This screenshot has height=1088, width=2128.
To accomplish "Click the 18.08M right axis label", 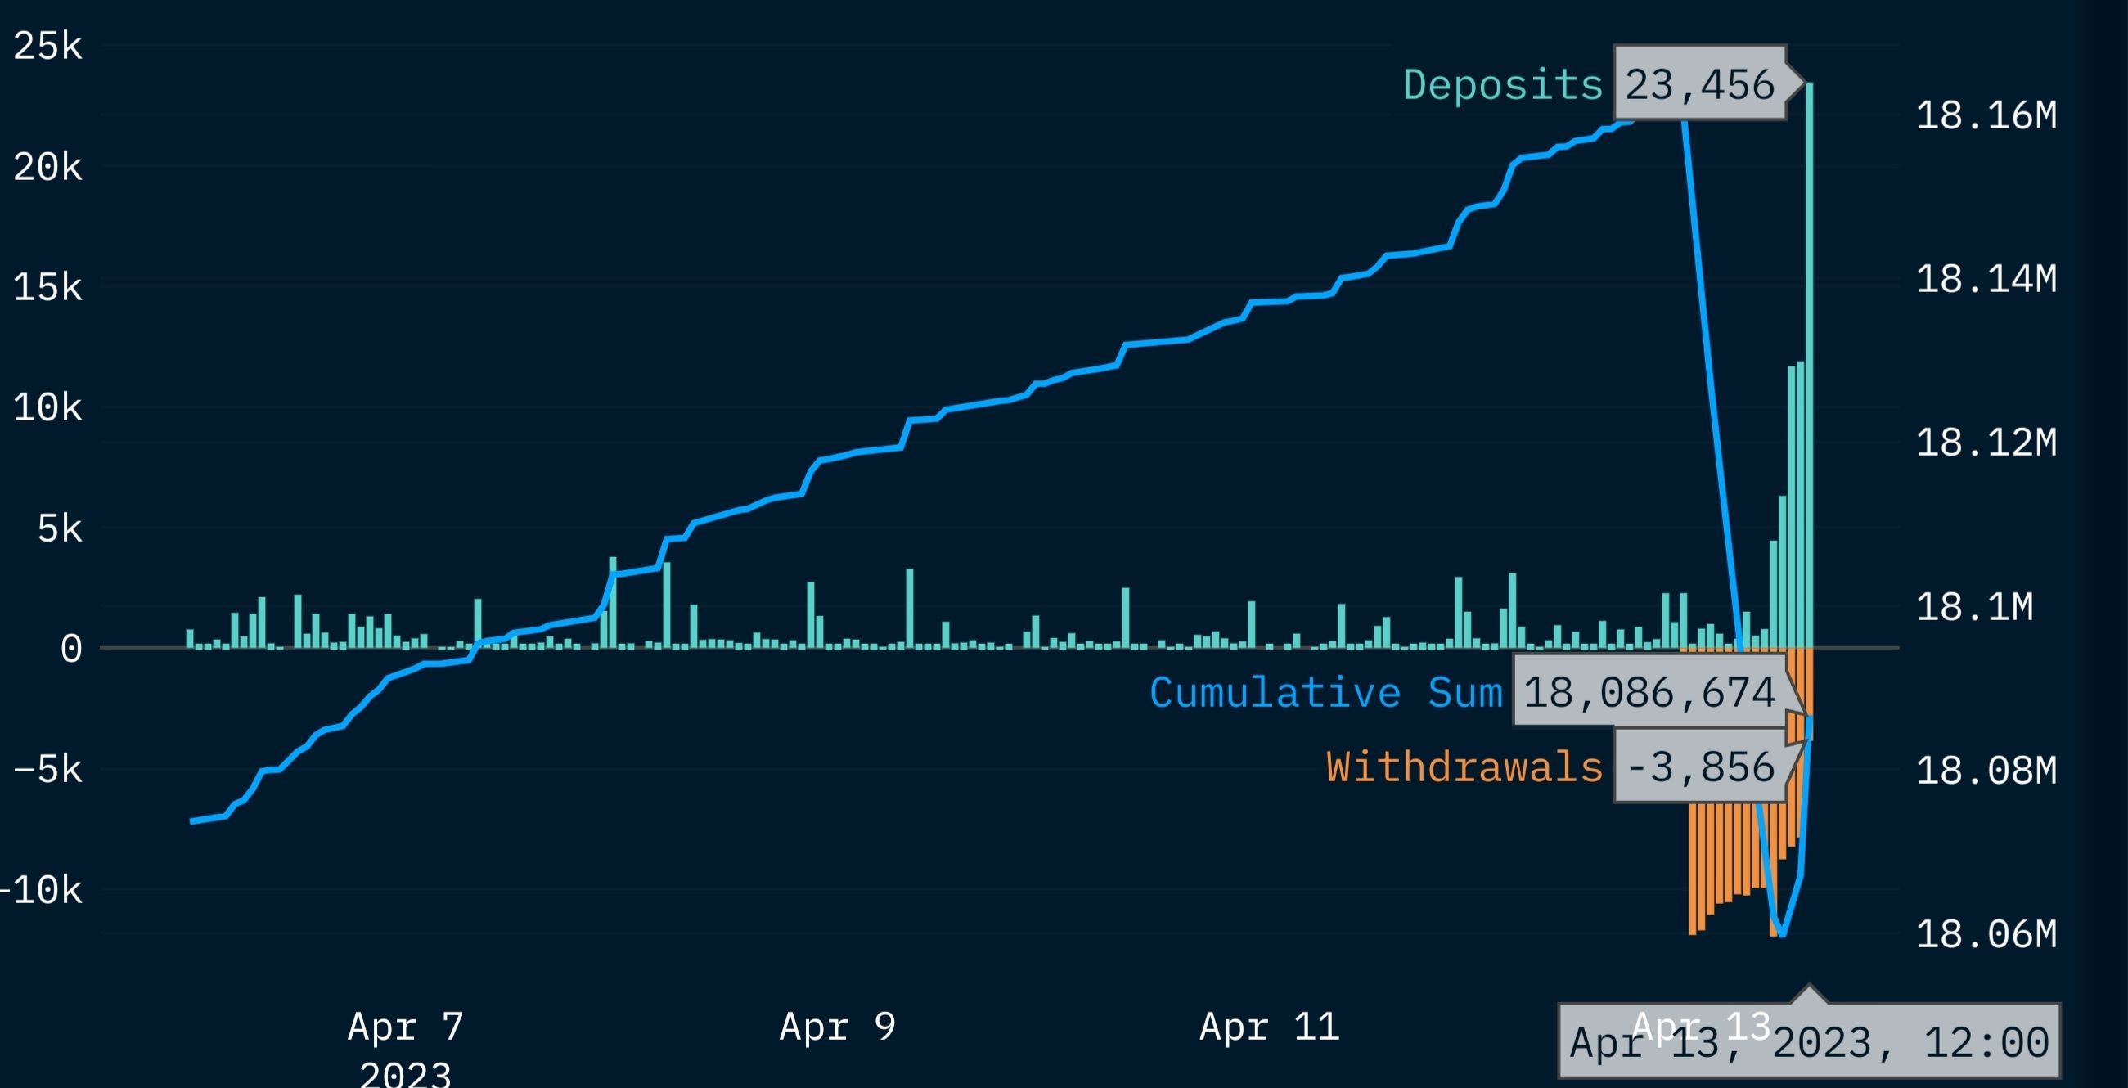I will [x=1986, y=771].
